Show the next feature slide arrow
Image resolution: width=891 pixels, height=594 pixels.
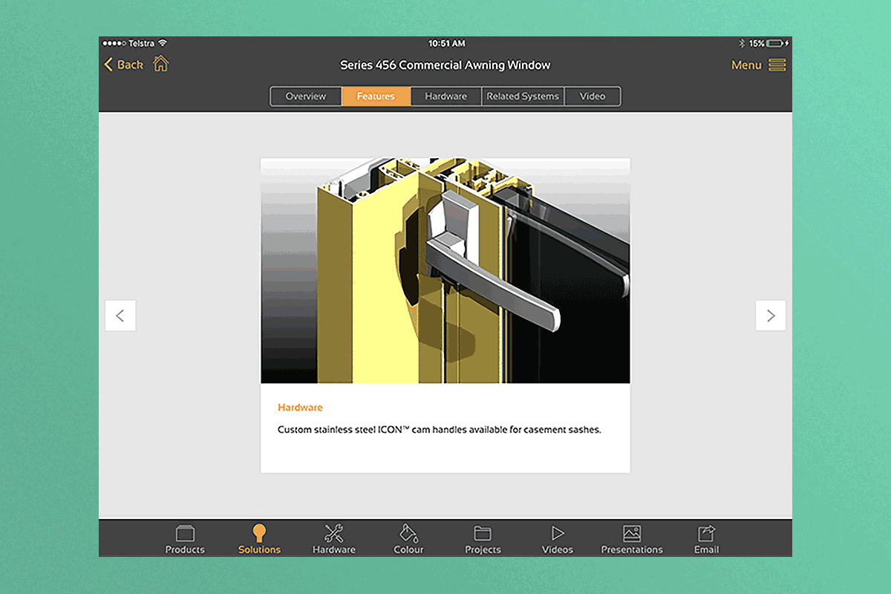click(x=771, y=316)
